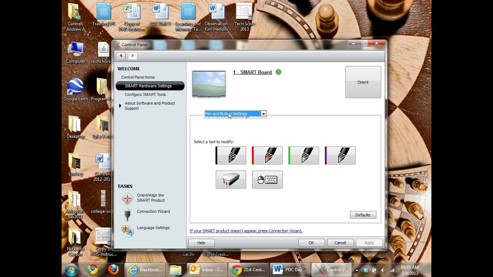Screen dimensions: 493x277
Task: Expand About Software and Product Support
Action: click(x=120, y=106)
